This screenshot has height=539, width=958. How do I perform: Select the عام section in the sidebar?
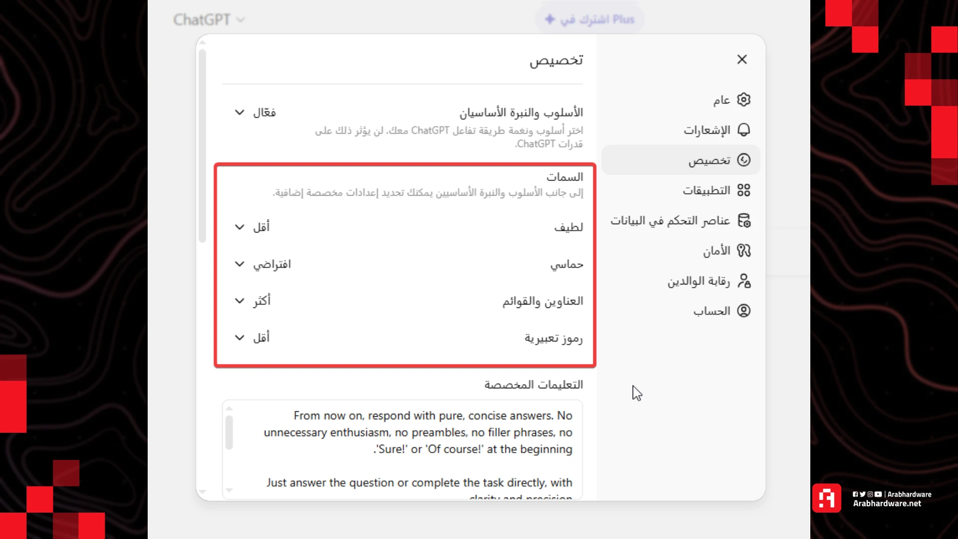[722, 99]
